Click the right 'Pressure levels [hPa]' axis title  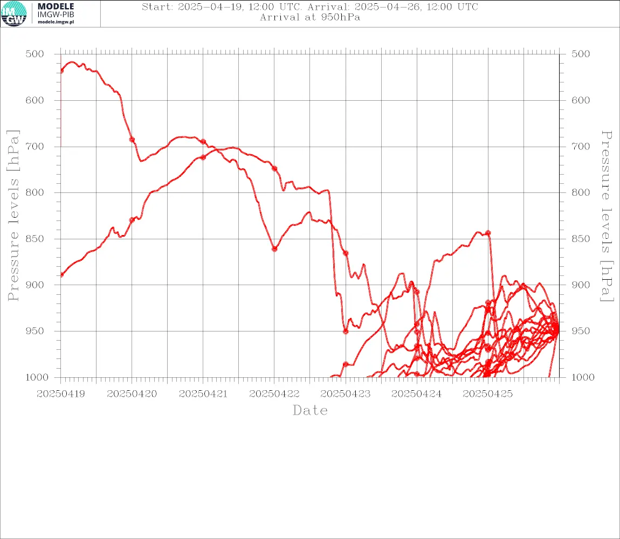click(607, 216)
